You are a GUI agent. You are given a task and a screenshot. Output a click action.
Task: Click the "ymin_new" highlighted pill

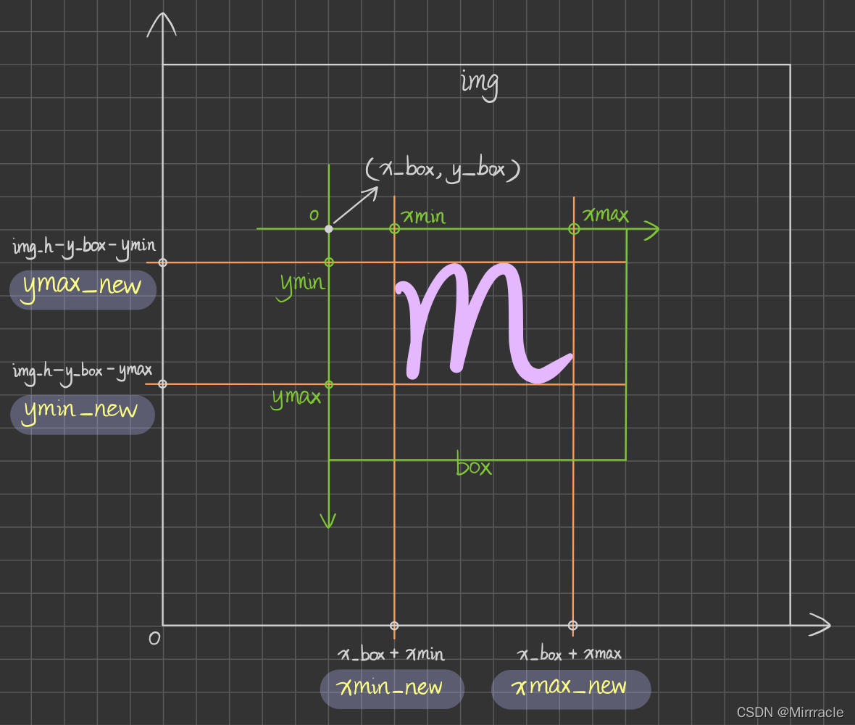(x=83, y=415)
